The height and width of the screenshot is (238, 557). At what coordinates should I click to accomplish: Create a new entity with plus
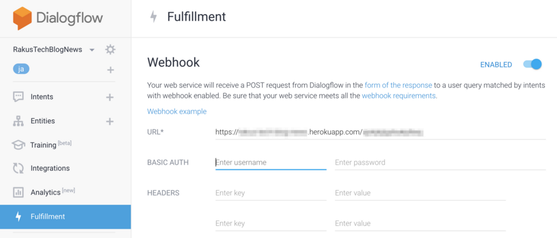[110, 121]
